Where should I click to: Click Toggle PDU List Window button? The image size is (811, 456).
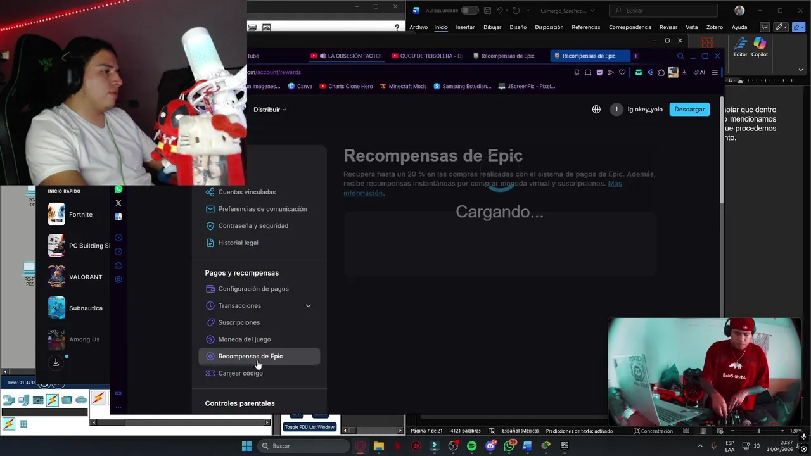(309, 427)
